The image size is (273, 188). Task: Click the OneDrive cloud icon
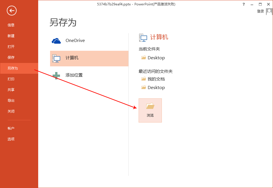(56, 41)
